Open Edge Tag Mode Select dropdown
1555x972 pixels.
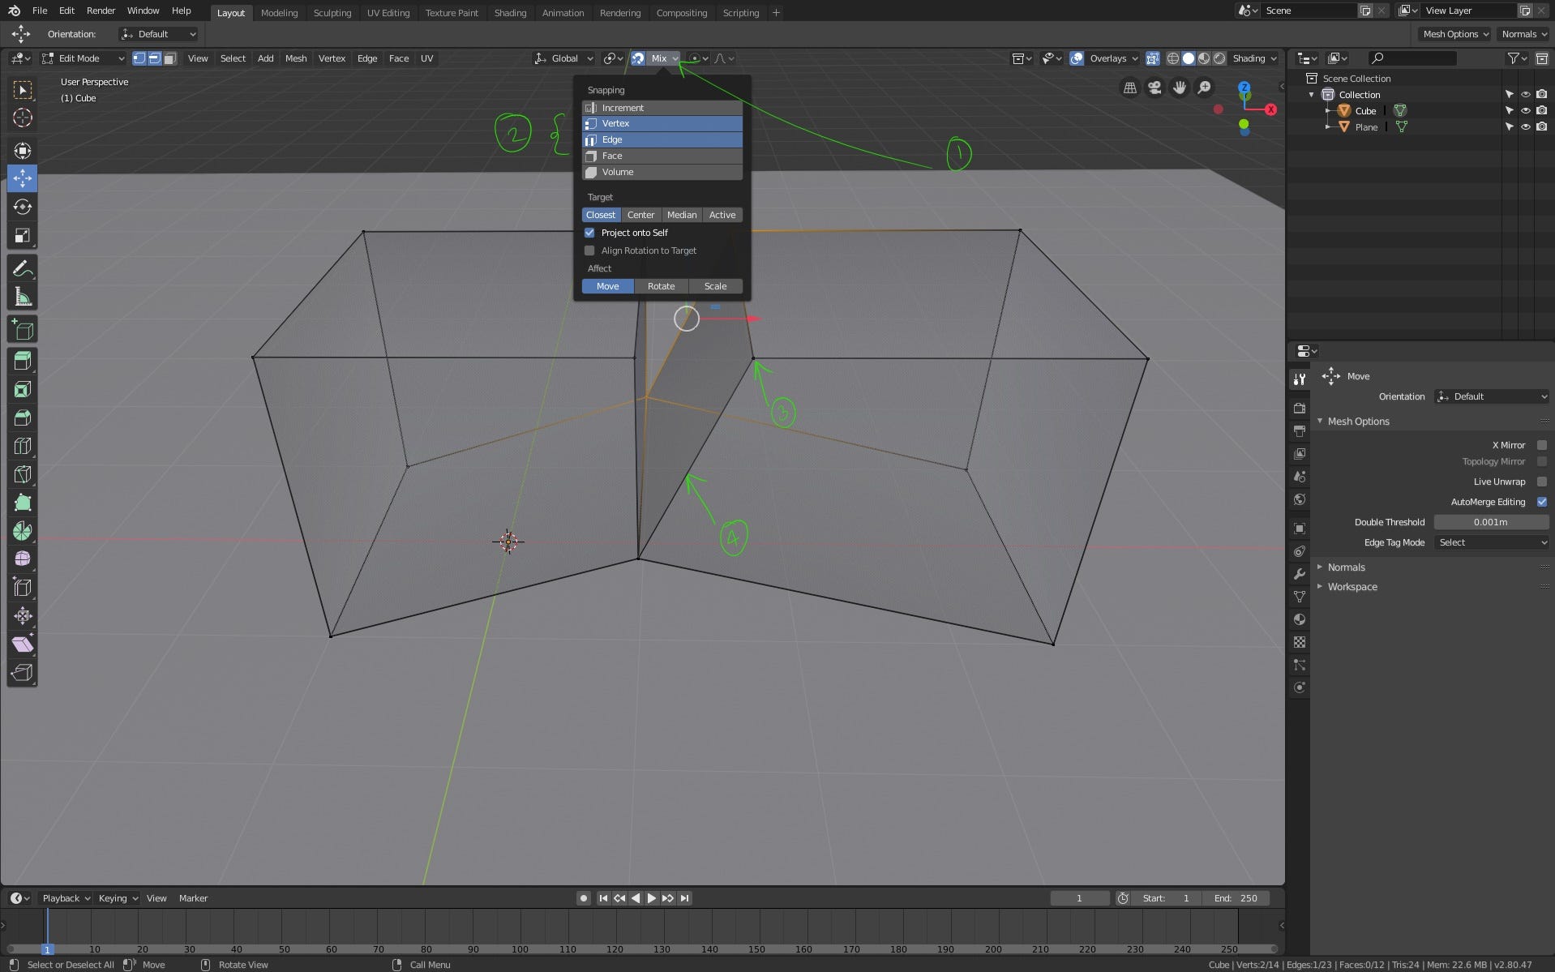click(x=1492, y=542)
